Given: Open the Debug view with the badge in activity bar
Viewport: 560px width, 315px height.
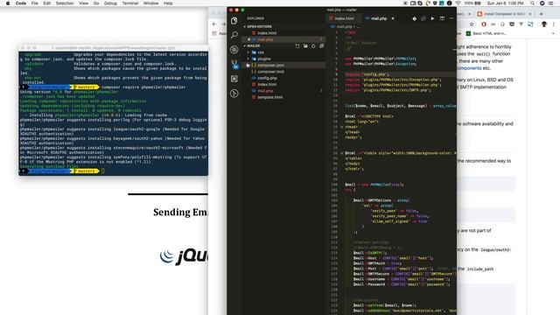Looking at the screenshot, I should [x=234, y=64].
